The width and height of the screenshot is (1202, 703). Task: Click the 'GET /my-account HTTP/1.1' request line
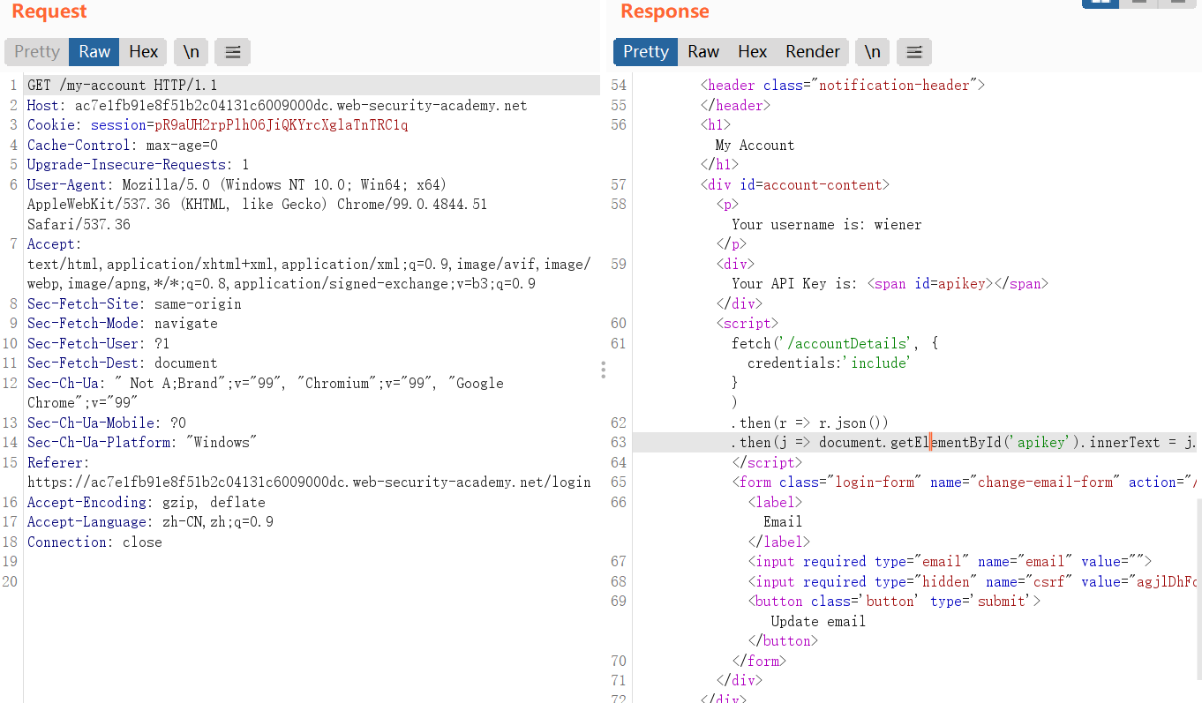pyautogui.click(x=122, y=86)
